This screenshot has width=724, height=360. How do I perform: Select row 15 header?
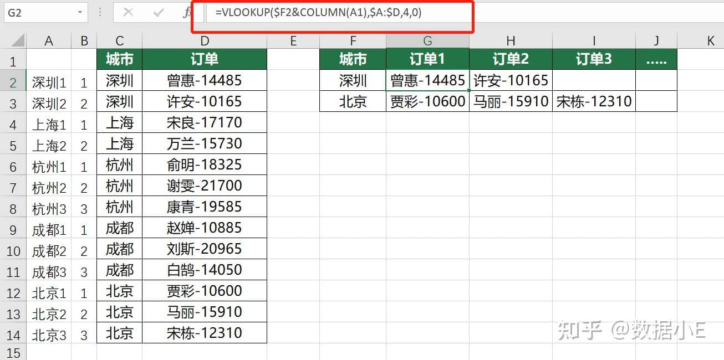[13, 352]
